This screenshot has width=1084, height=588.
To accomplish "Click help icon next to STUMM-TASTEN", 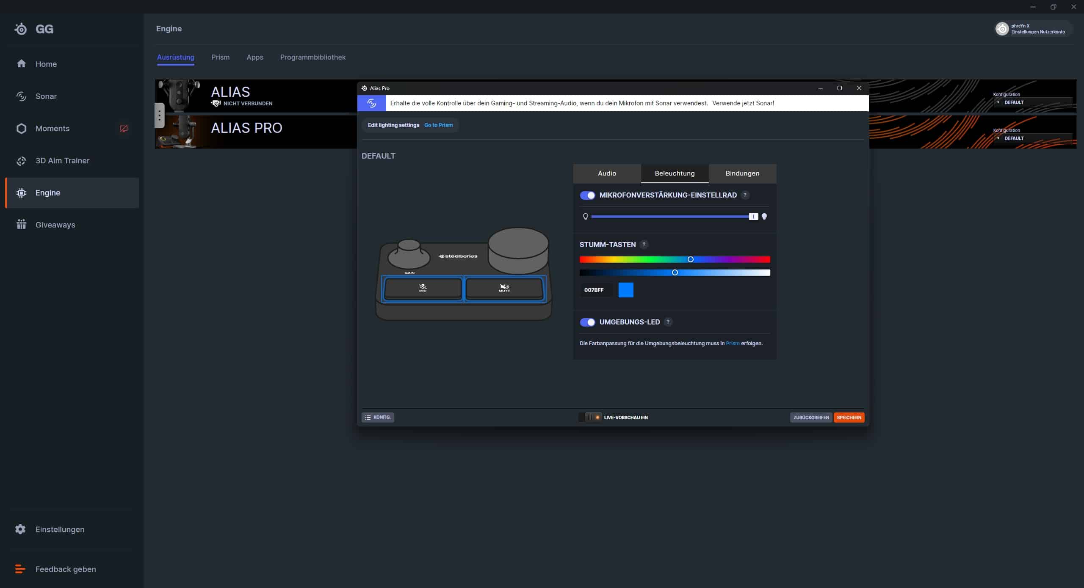I will point(644,245).
